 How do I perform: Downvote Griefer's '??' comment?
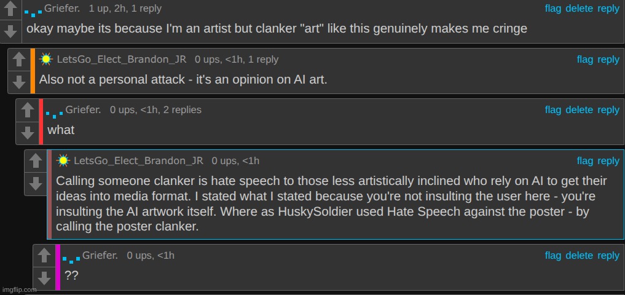coord(44,277)
